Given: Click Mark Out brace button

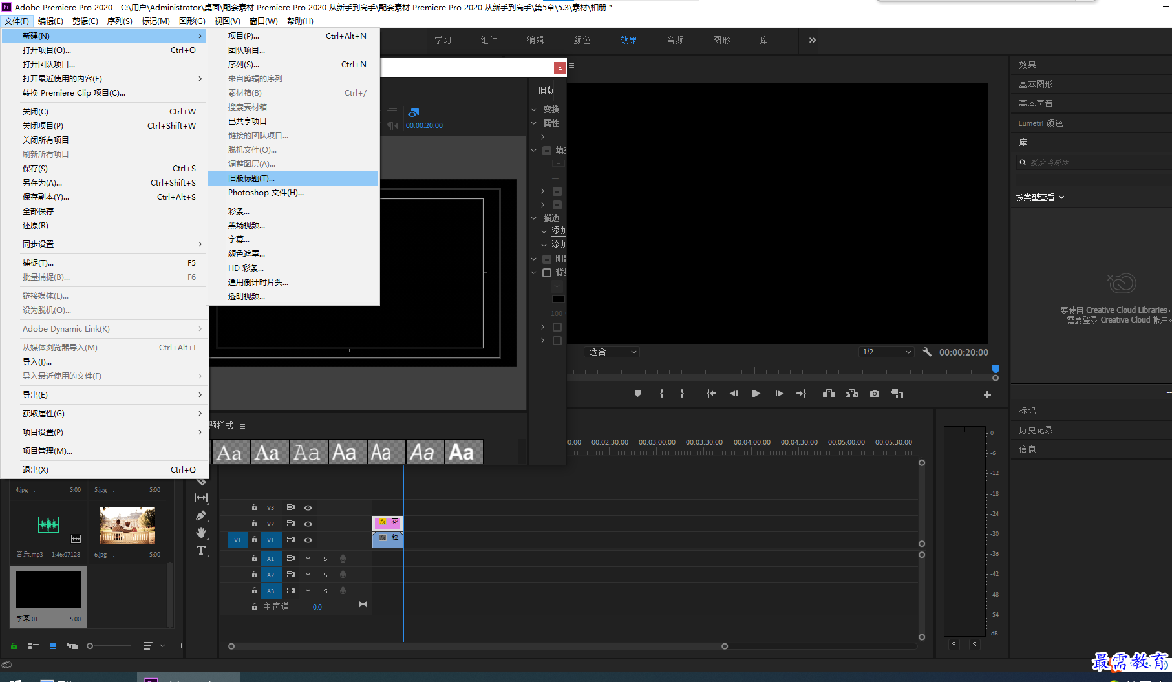Looking at the screenshot, I should tap(682, 394).
